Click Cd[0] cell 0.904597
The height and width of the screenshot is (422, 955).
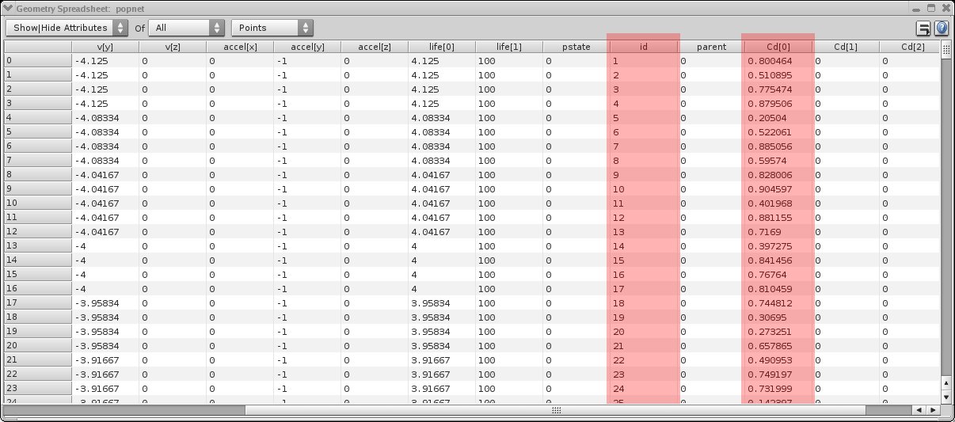coord(778,188)
